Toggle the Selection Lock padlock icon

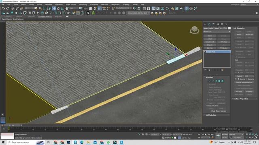coord(143,135)
